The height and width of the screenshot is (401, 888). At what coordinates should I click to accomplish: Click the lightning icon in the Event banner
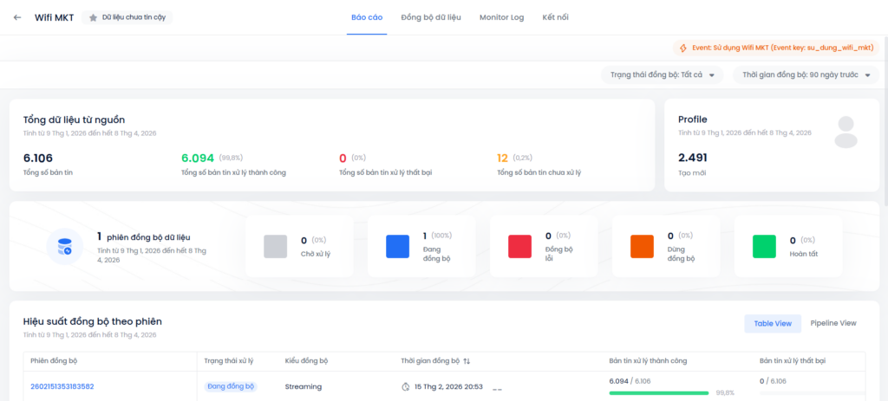tap(683, 49)
